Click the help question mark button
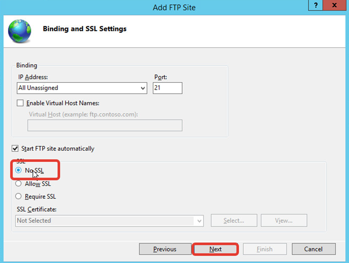 316,5
